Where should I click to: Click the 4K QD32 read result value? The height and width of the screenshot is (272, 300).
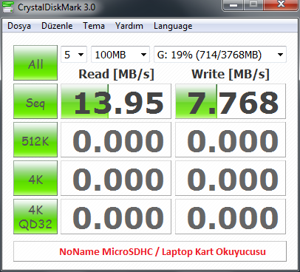pos(116,217)
